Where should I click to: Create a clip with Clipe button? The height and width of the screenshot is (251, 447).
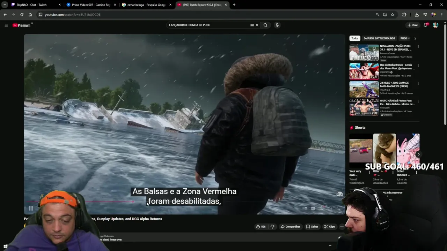point(329,227)
